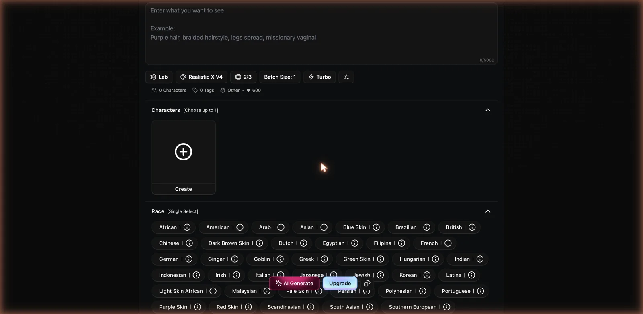Select the Dark Brown Skin tag

pos(229,243)
